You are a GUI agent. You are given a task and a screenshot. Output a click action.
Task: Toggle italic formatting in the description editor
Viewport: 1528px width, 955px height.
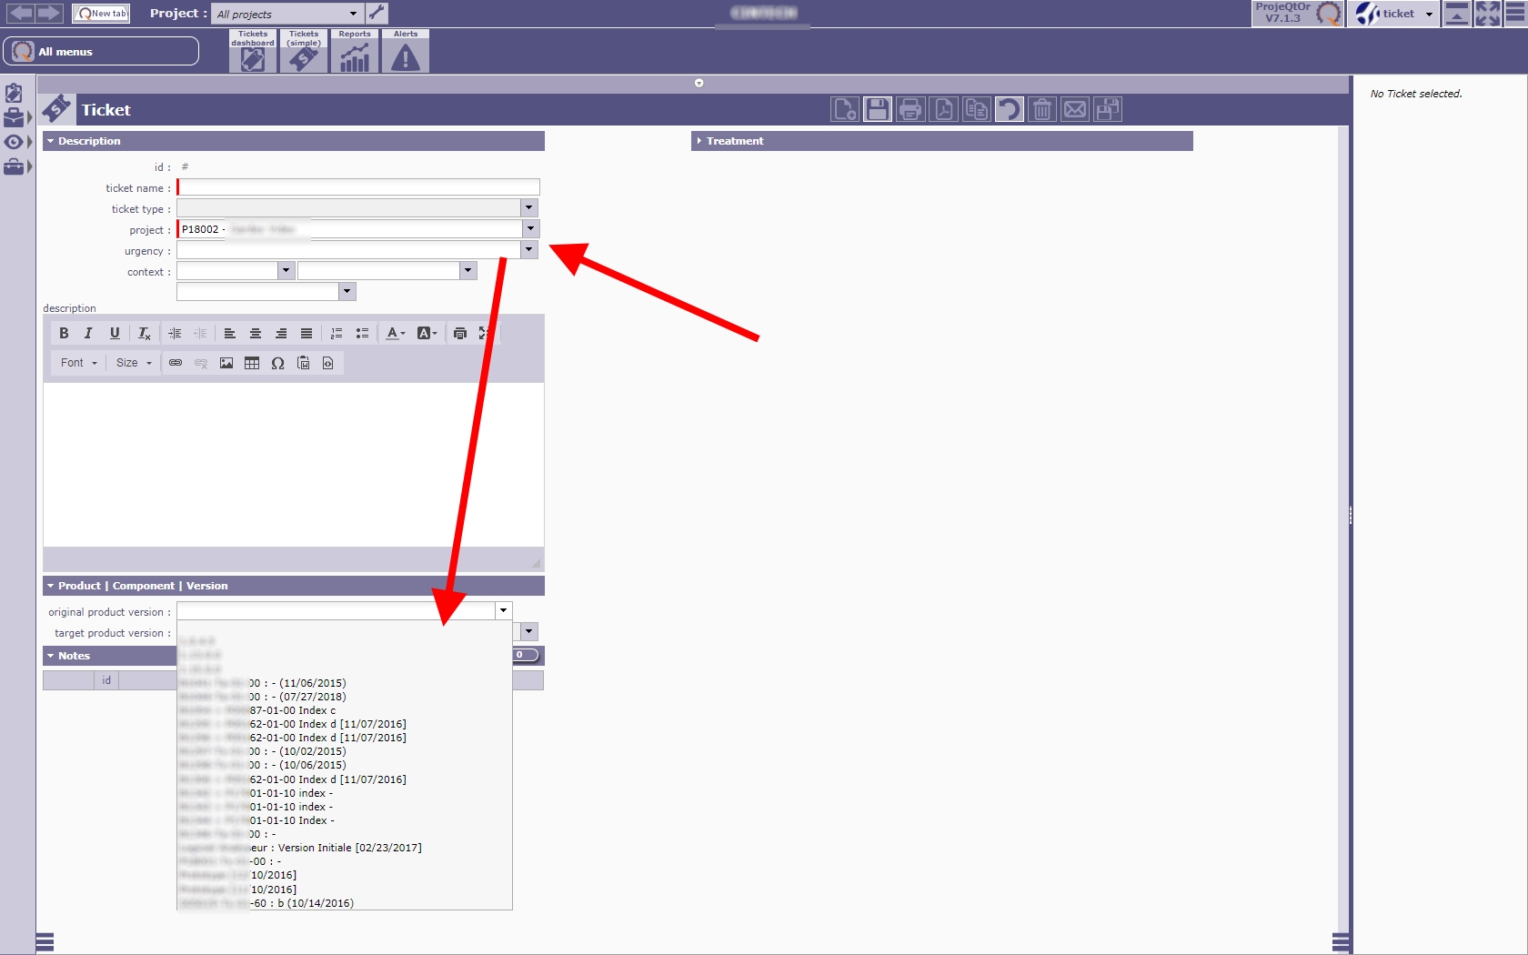pos(88,334)
